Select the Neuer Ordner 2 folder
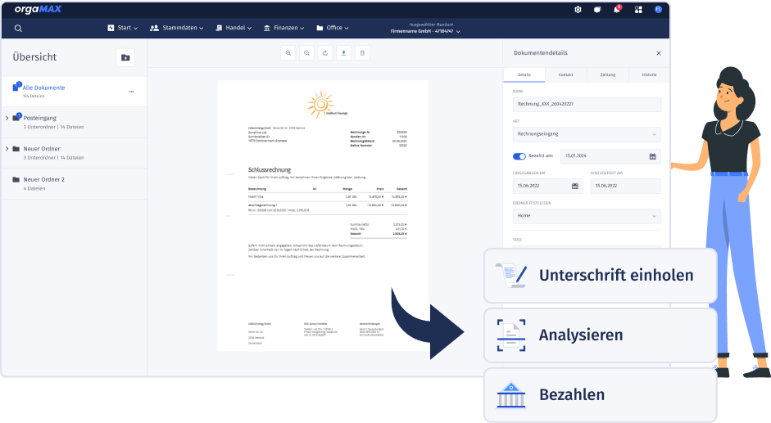This screenshot has height=423, width=771. [x=75, y=184]
